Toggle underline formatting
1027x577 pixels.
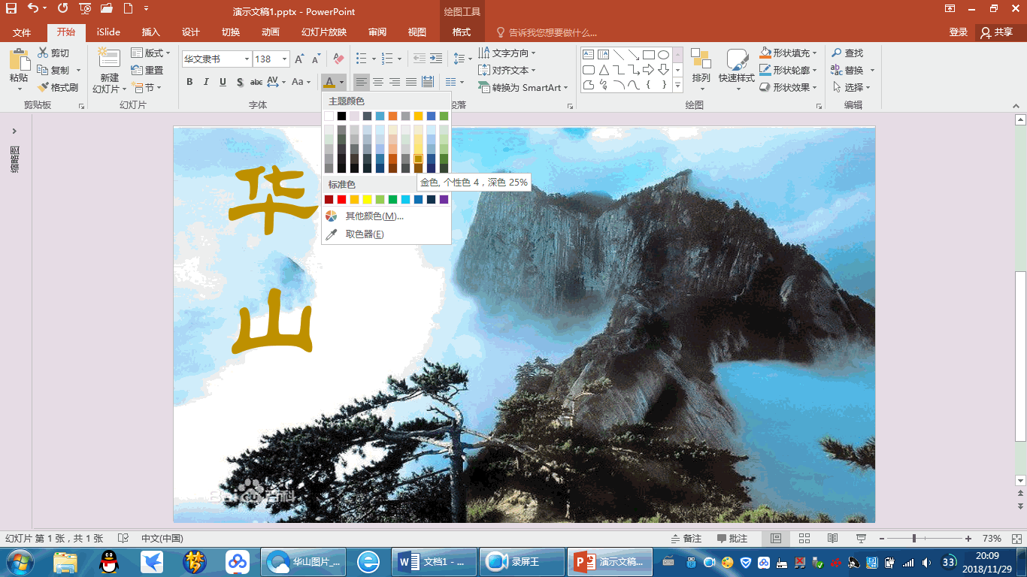click(x=223, y=82)
